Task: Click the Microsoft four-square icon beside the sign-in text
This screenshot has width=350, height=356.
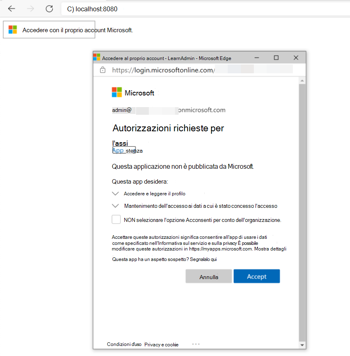Action: (x=12, y=29)
